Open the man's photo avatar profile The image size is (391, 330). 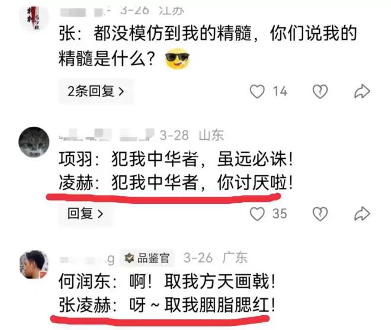tap(34, 264)
